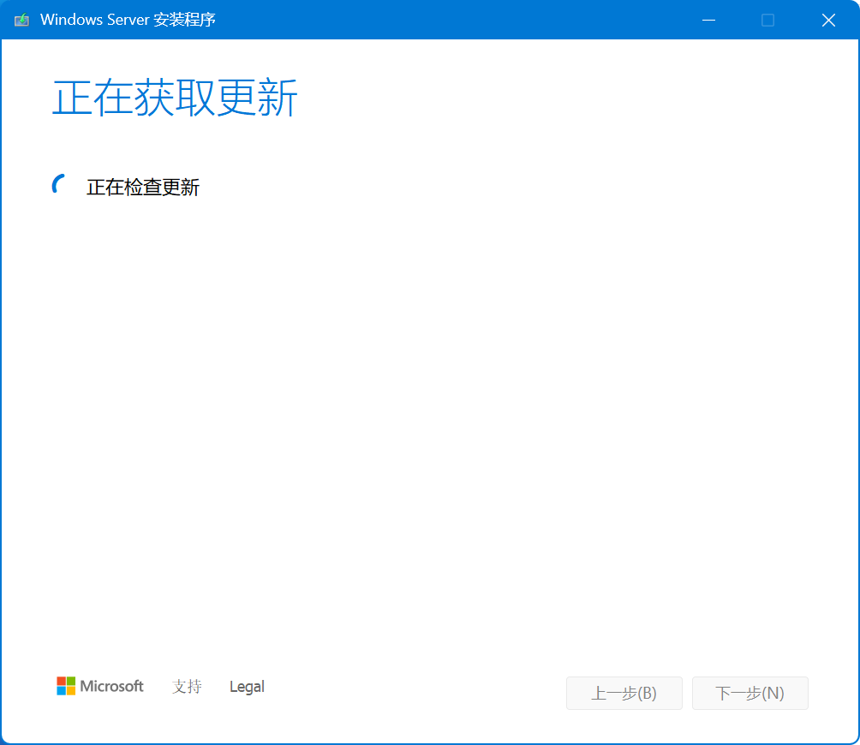Click the Windows Server 安装程序 title text

(128, 20)
